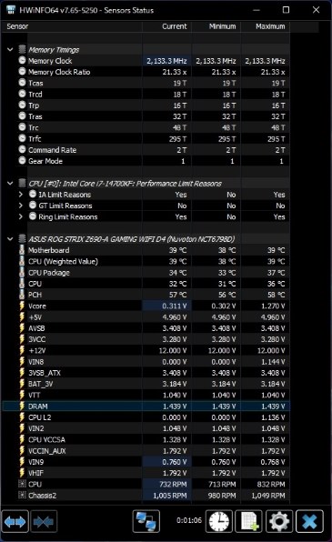Start logging with the sheet-plus icon
The width and height of the screenshot is (332, 542).
click(248, 522)
